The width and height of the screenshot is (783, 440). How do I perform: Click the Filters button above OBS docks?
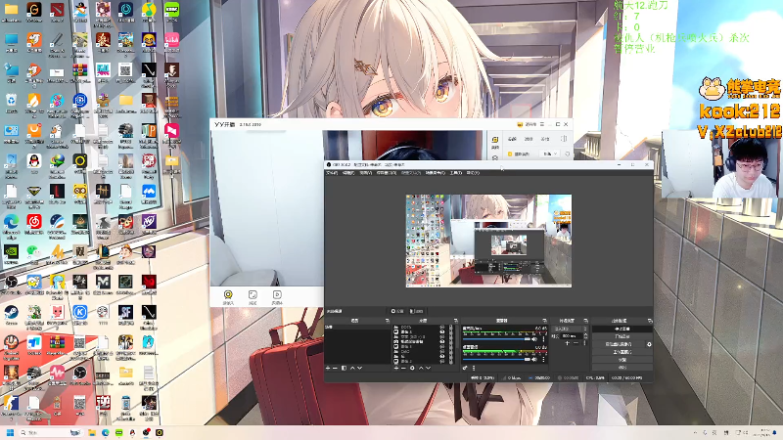tap(417, 311)
